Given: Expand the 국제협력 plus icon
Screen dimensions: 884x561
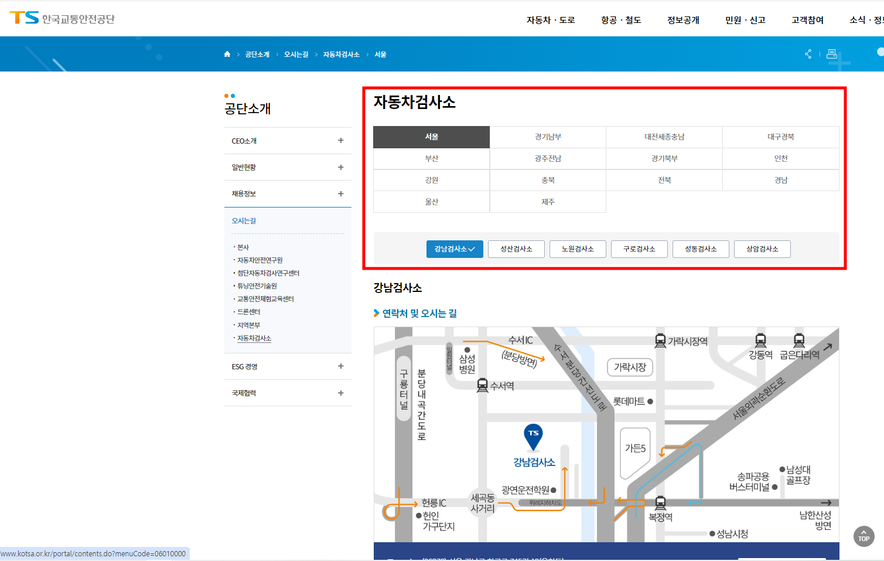Looking at the screenshot, I should point(340,393).
